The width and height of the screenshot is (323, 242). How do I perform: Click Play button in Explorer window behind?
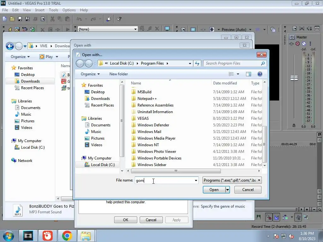click(x=49, y=57)
